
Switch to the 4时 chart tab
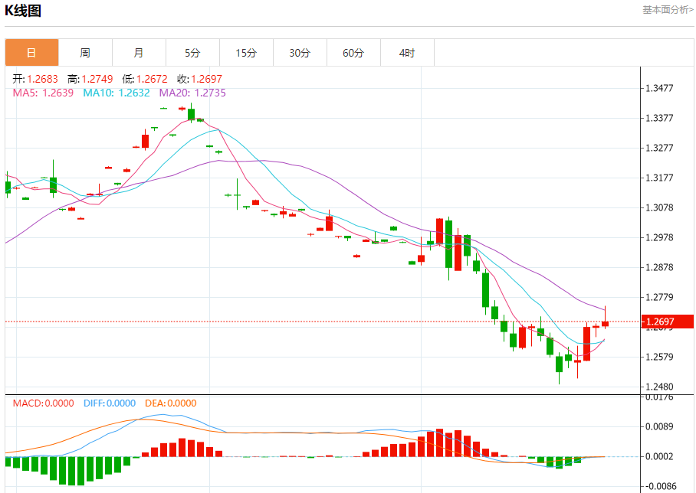pyautogui.click(x=407, y=53)
